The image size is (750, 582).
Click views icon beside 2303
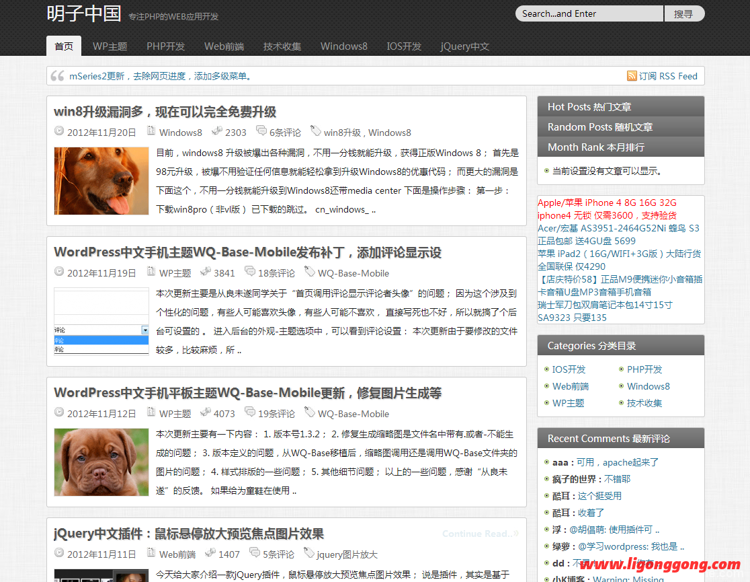216,131
